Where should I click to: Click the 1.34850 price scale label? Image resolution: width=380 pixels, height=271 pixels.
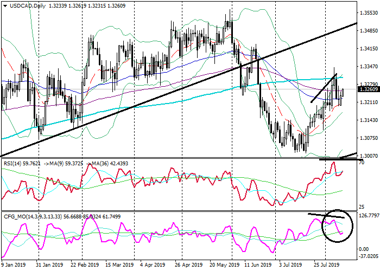[x=369, y=31]
